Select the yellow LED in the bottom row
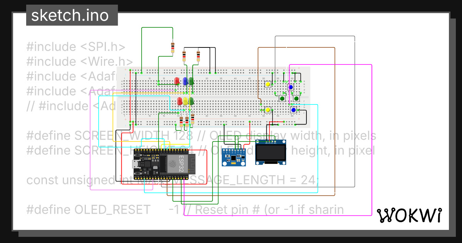462x243 pixels. click(x=186, y=101)
